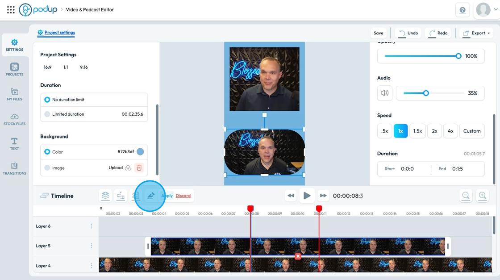Click the play button

307,196
